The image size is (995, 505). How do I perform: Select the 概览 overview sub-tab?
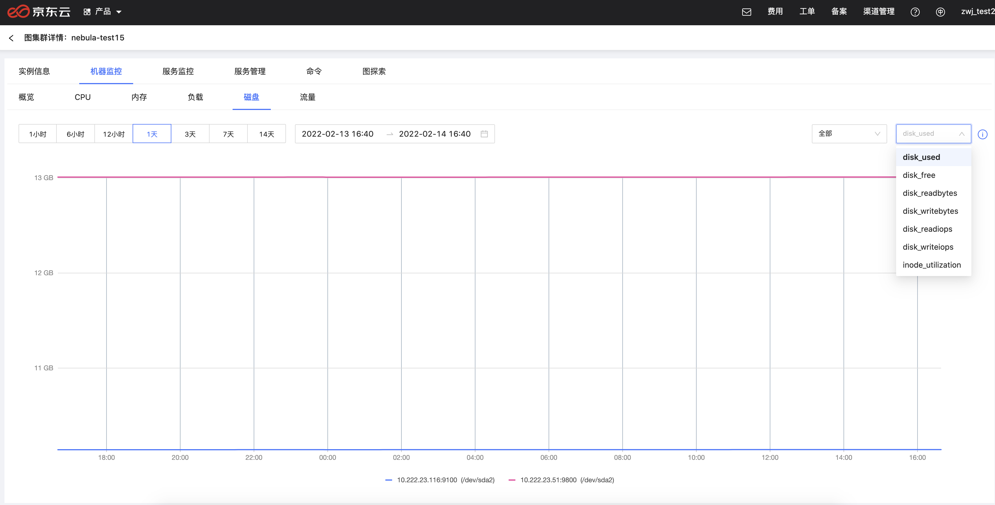(x=26, y=97)
